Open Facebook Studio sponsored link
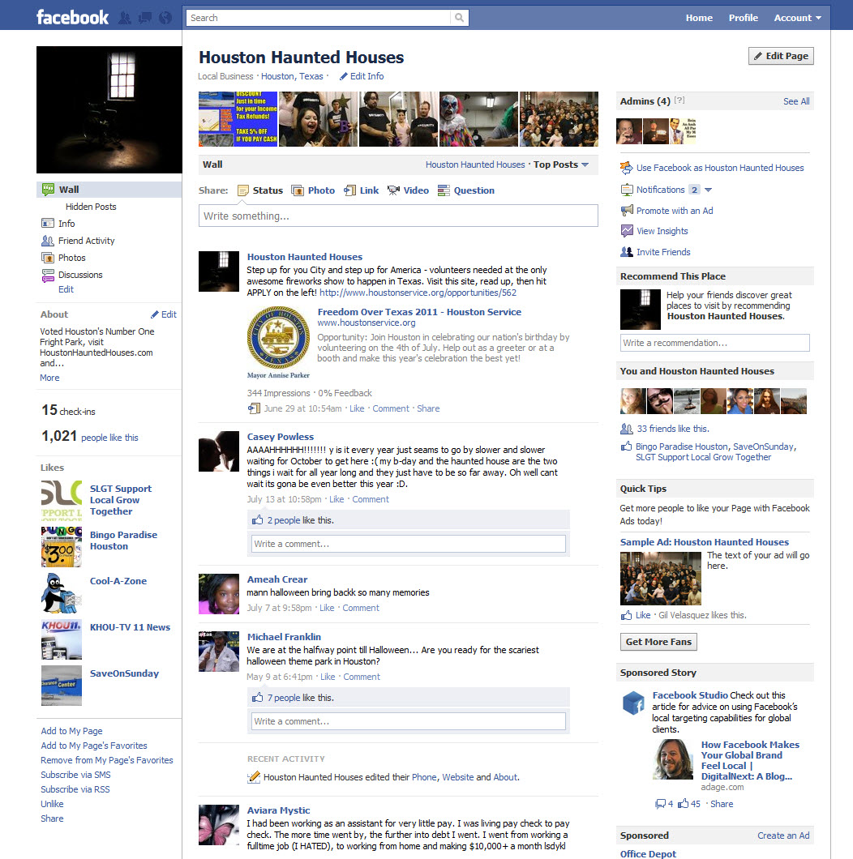Viewport: 853px width, 859px height. pyautogui.click(x=690, y=695)
